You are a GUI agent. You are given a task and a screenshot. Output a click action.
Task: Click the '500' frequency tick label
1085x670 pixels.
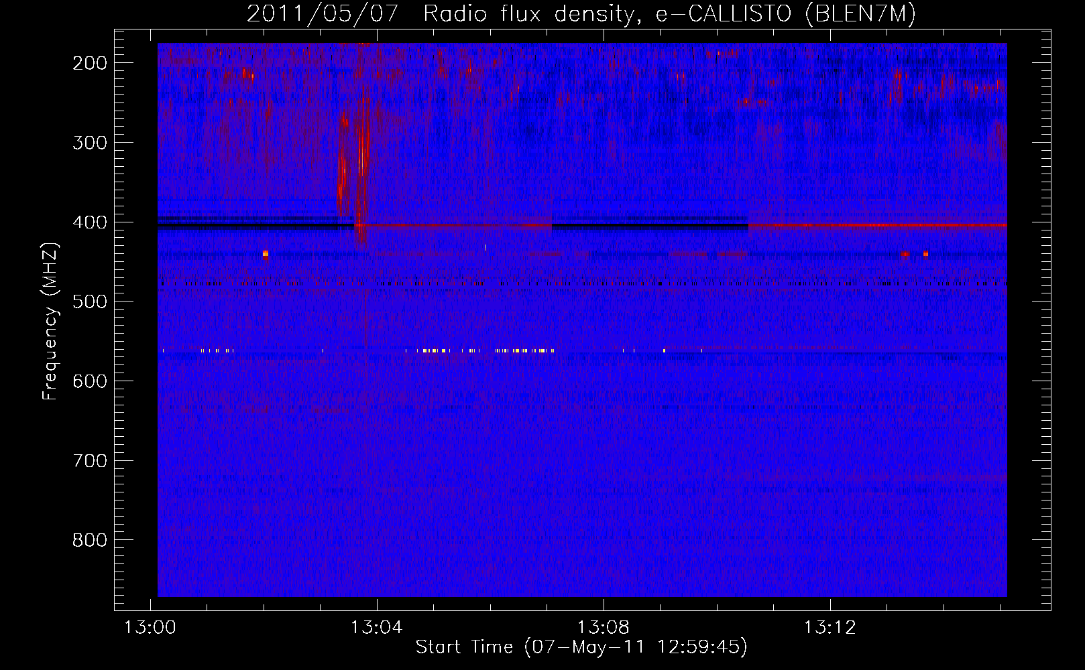tap(90, 301)
